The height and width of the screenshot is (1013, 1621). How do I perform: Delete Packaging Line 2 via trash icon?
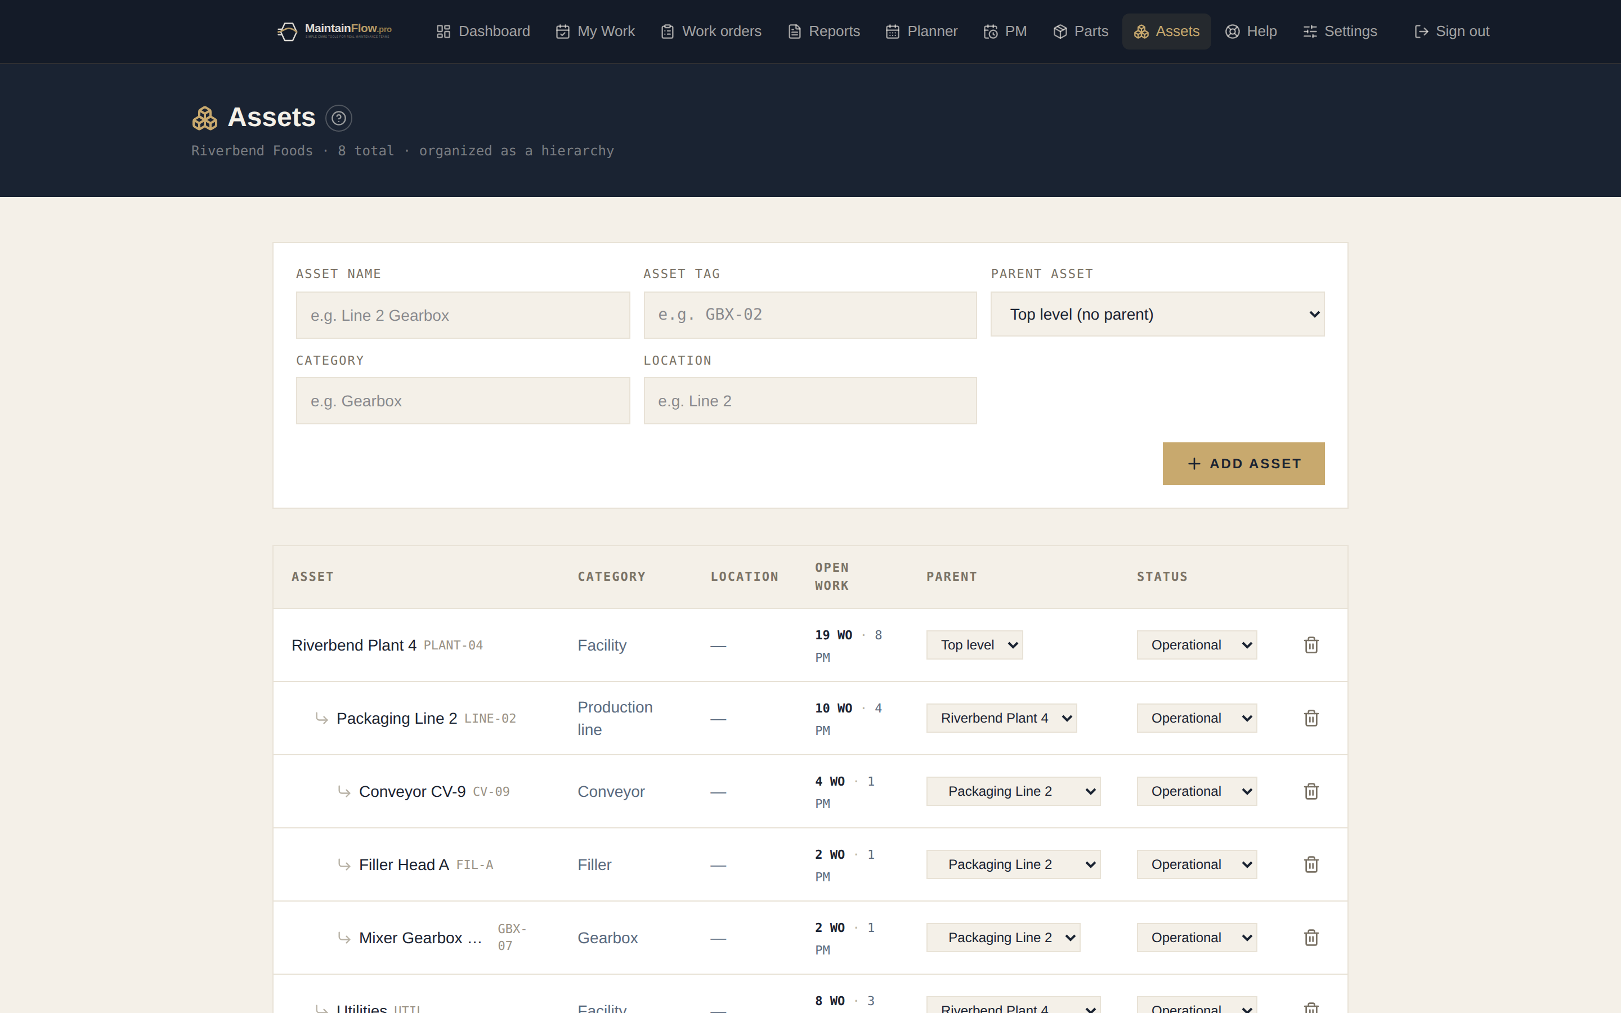tap(1311, 718)
